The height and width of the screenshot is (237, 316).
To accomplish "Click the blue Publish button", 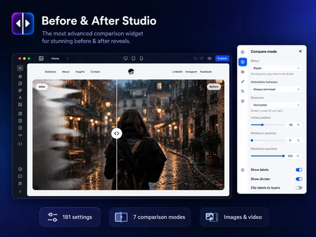I will 222,58.
